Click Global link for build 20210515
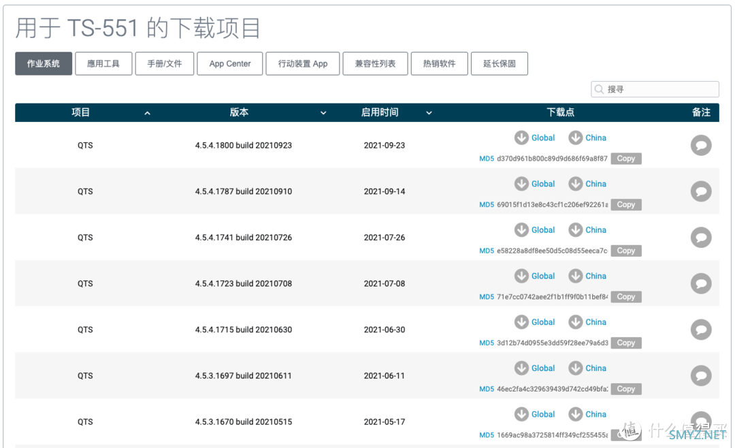 click(x=543, y=414)
